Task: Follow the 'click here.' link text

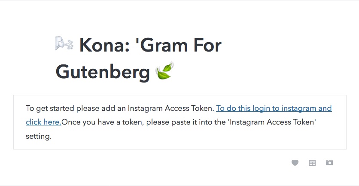Action: [43, 122]
